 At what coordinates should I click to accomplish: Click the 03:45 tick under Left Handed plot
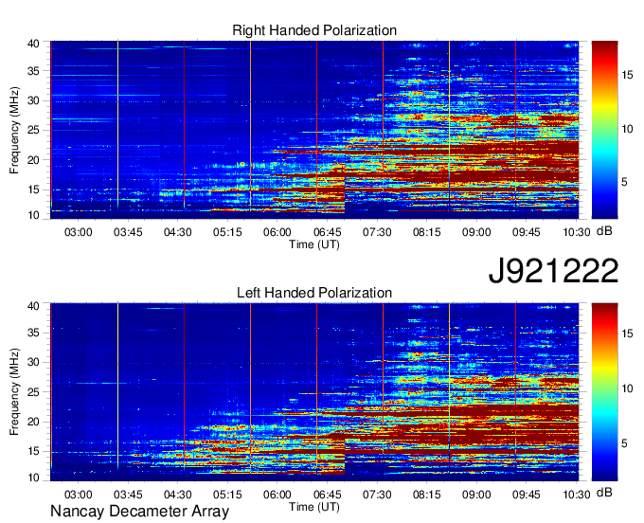tap(128, 495)
